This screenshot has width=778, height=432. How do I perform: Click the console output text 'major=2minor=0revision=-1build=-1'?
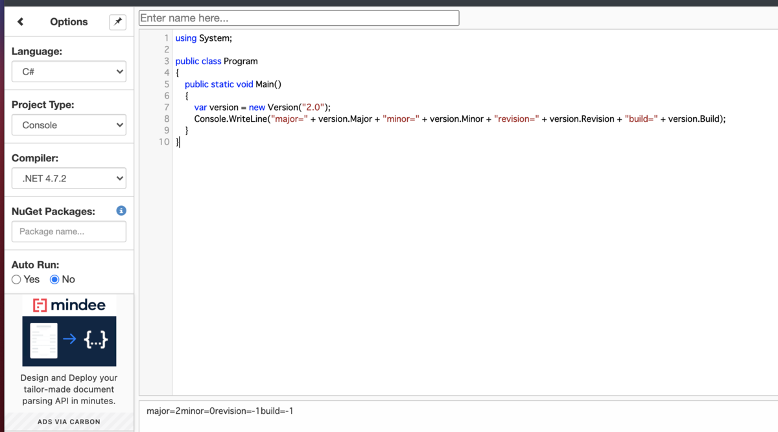click(220, 411)
